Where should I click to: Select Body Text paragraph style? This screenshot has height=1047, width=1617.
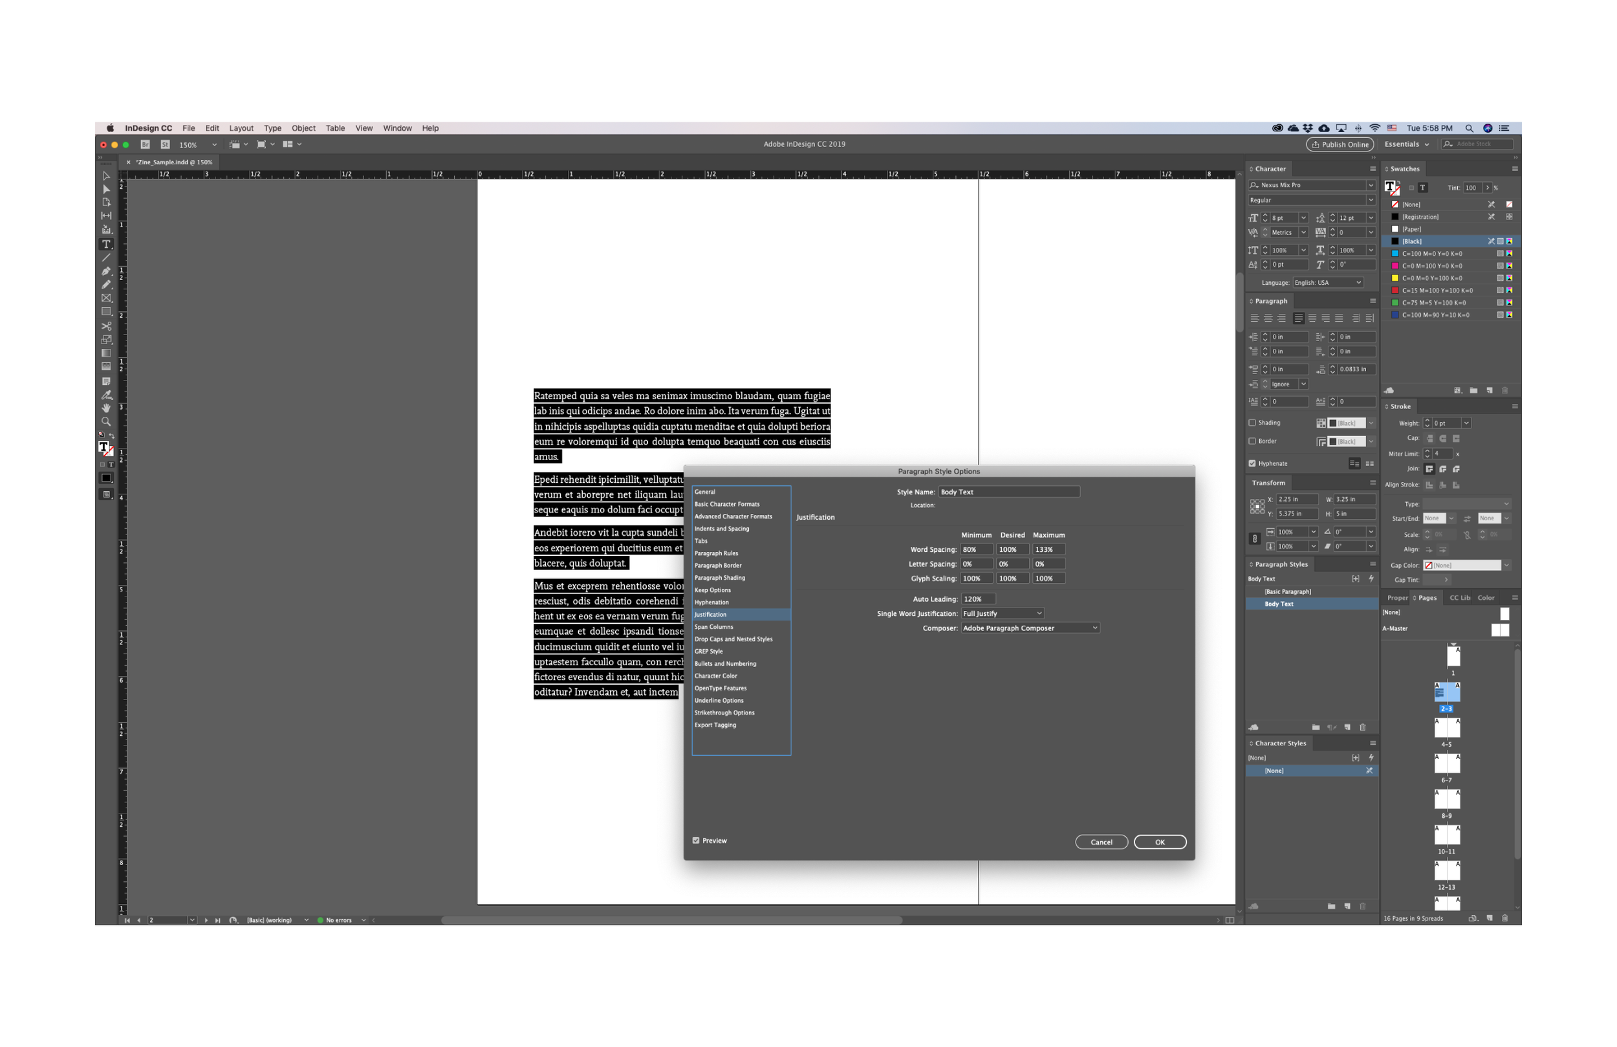click(1311, 604)
